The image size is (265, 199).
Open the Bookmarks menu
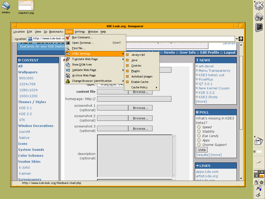pos(56,32)
